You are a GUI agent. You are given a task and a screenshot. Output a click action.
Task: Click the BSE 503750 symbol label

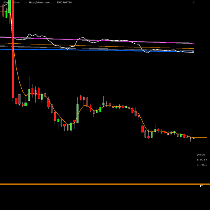click(x=64, y=3)
